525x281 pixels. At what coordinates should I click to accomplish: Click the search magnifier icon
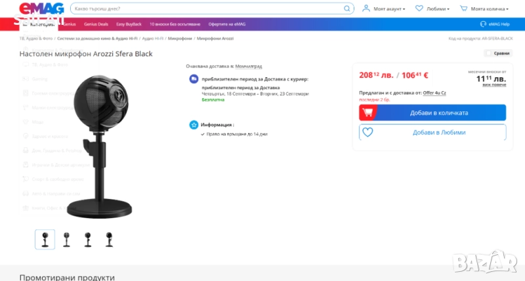[x=347, y=9]
